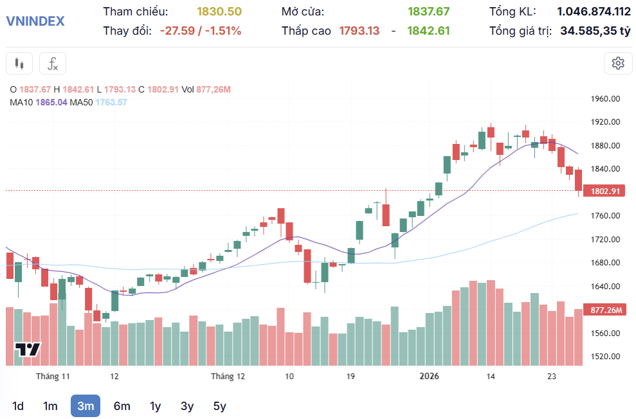
Task: Select the 1d time range
Action: click(x=18, y=406)
